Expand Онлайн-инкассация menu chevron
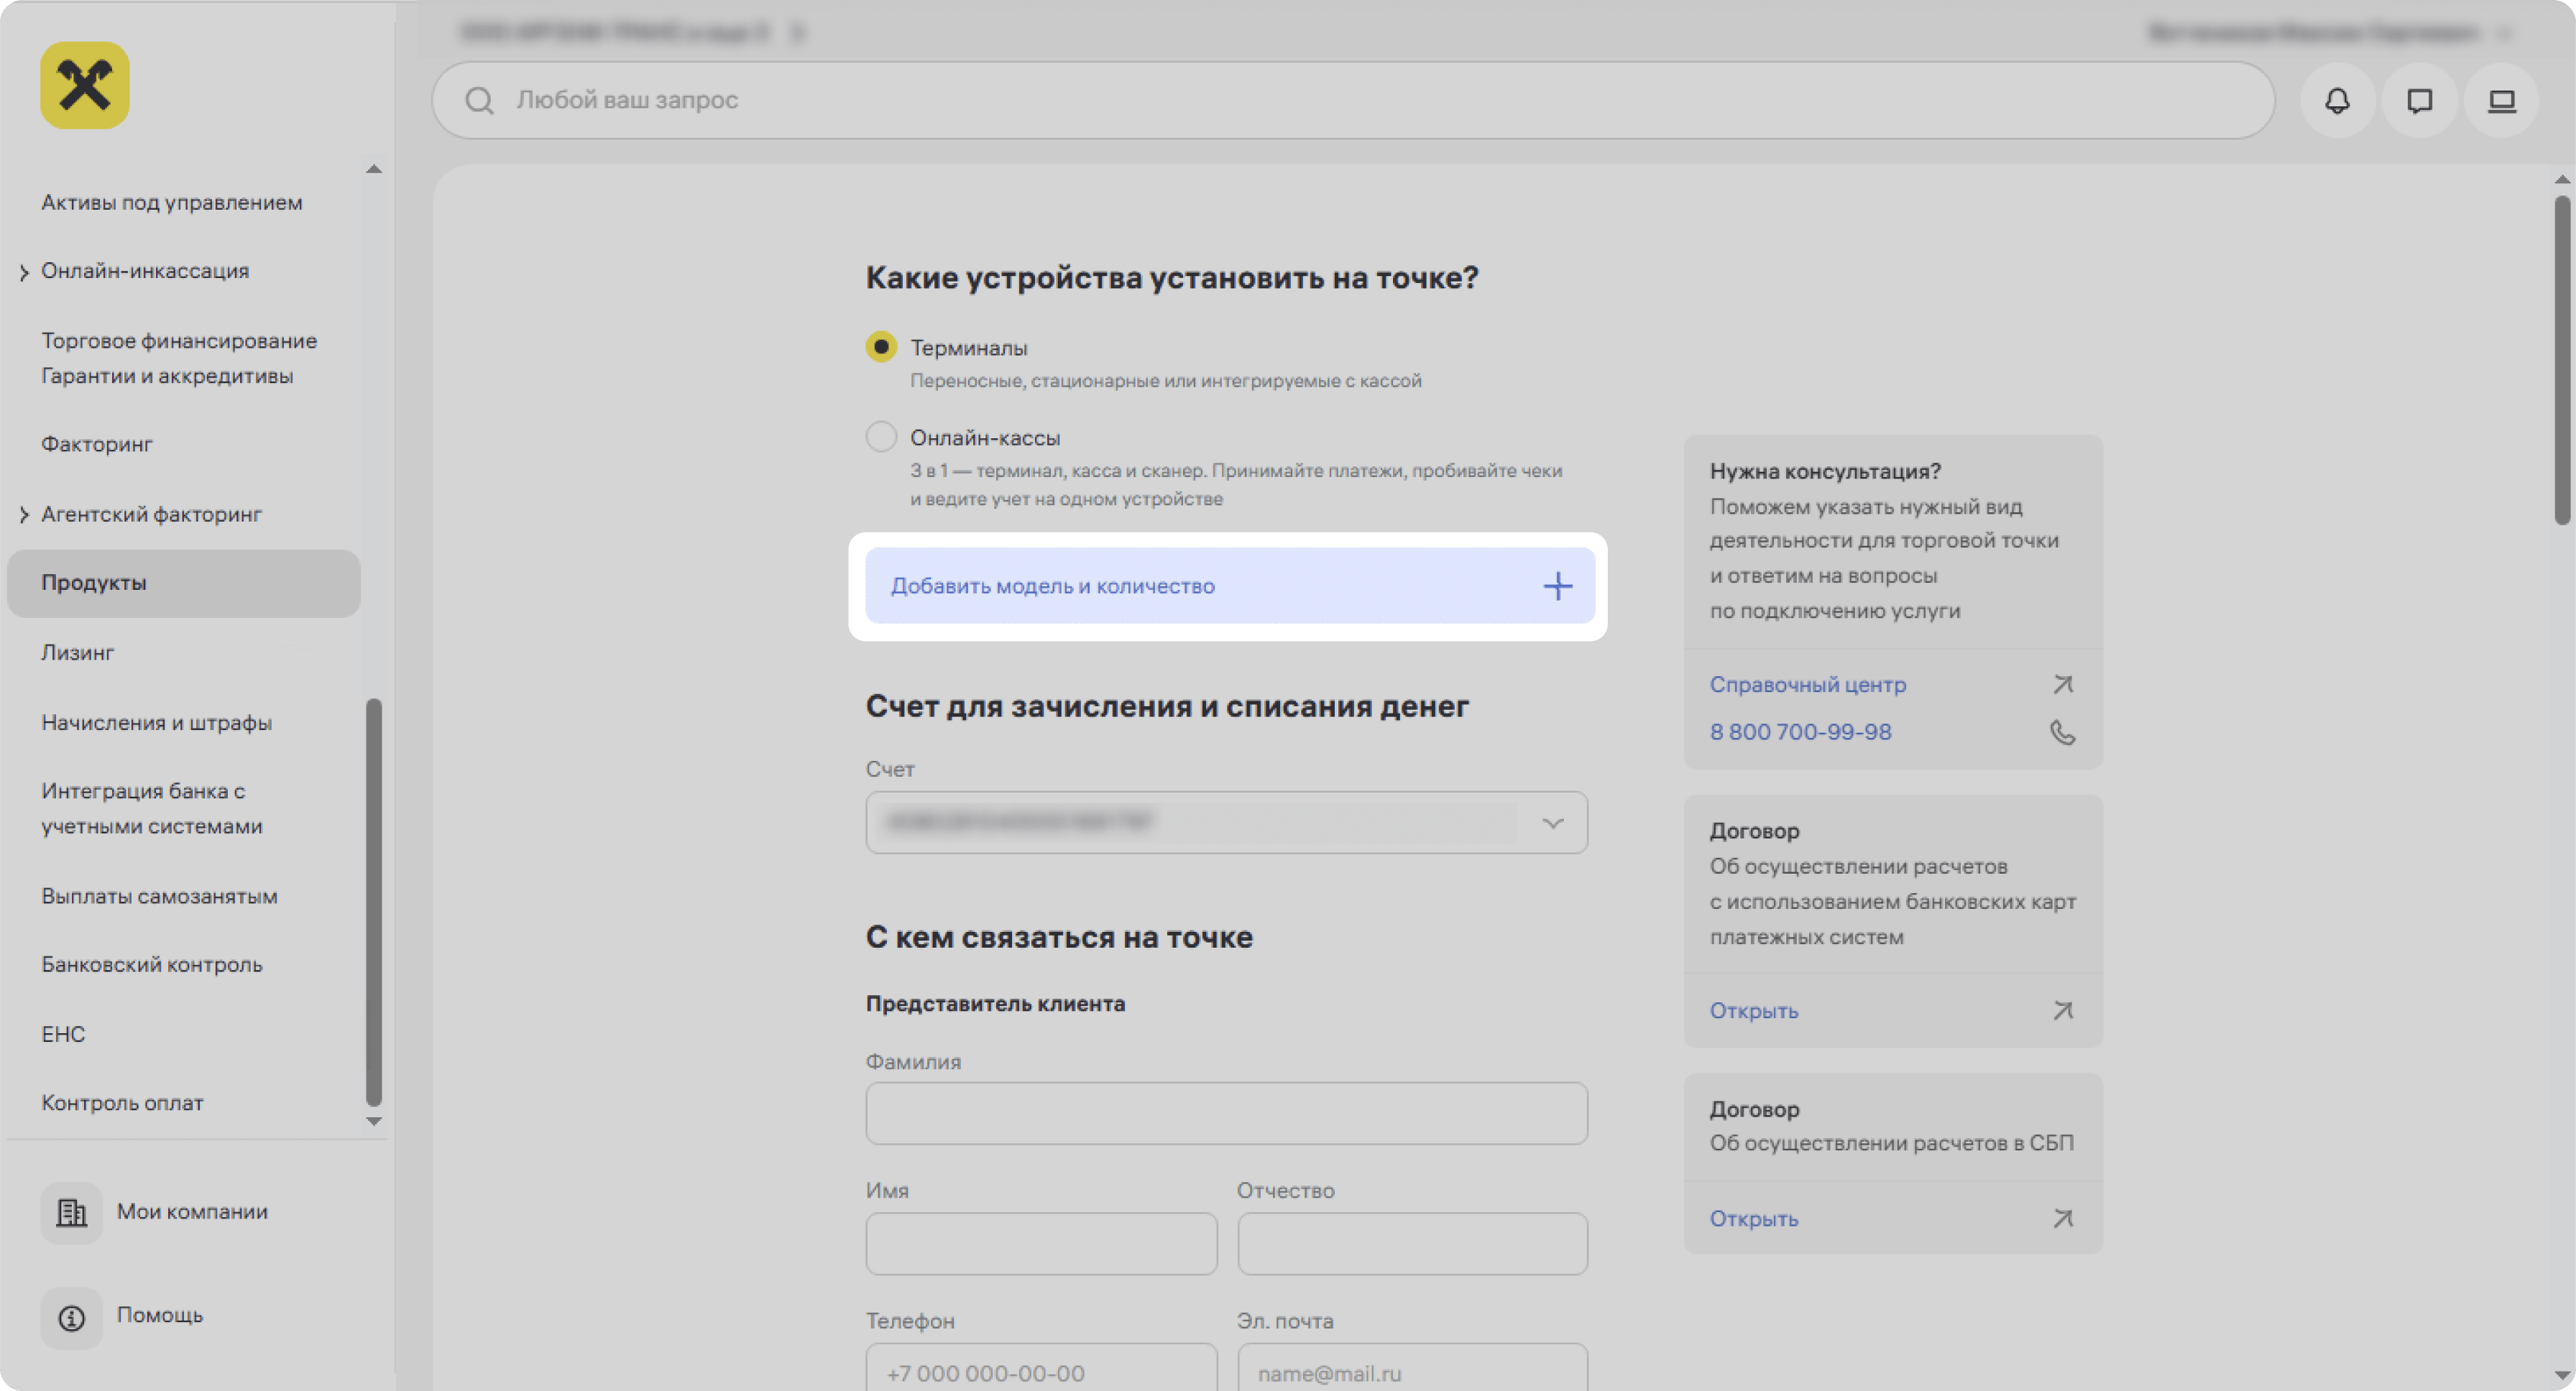The height and width of the screenshot is (1391, 2576). tap(24, 272)
